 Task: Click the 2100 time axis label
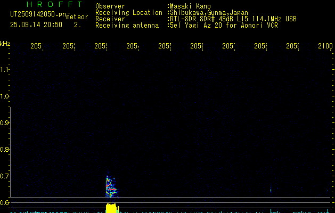pyautogui.click(x=325, y=46)
